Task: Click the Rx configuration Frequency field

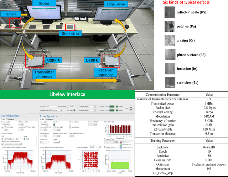Action: (x=43, y=125)
